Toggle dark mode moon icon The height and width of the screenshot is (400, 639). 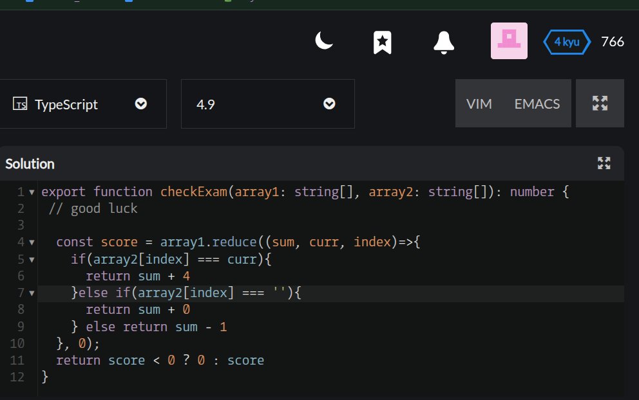pos(324,41)
